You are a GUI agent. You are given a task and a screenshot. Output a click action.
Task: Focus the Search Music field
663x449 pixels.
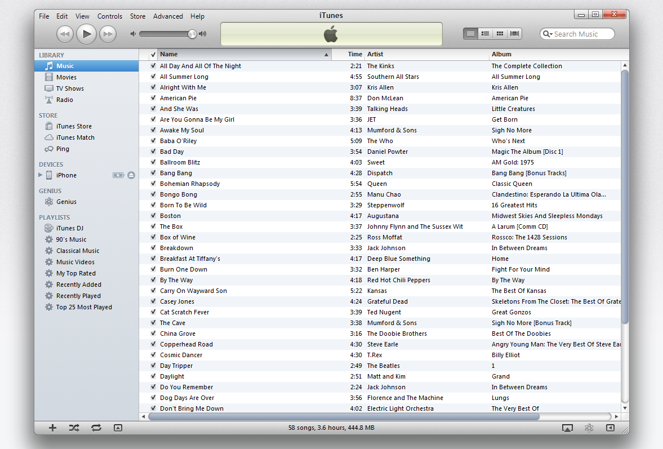[x=577, y=34]
